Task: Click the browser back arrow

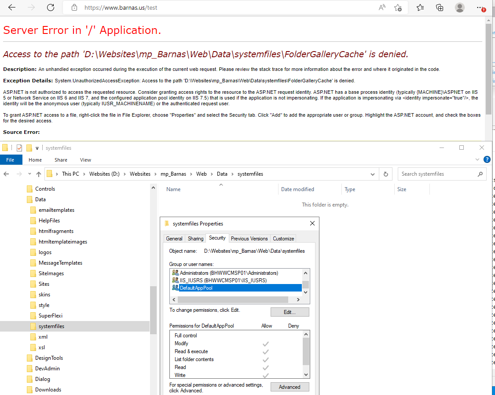Action: (x=12, y=7)
